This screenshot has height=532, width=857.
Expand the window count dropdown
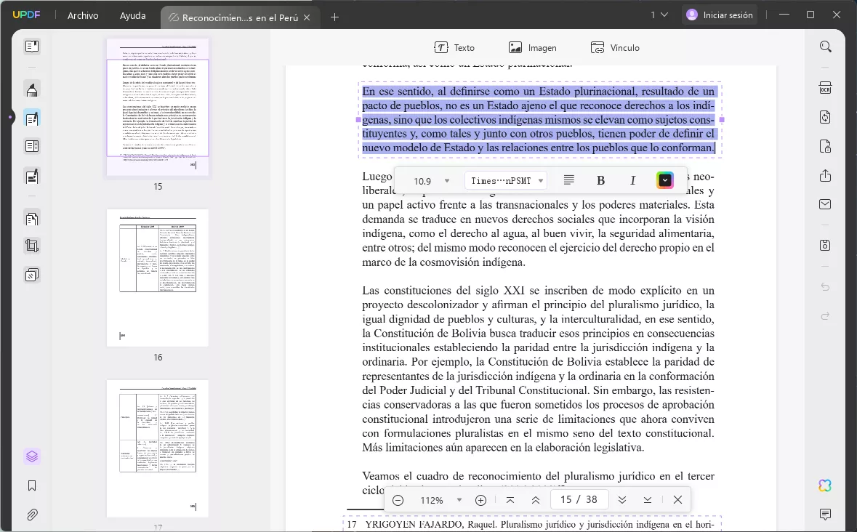[x=660, y=15]
